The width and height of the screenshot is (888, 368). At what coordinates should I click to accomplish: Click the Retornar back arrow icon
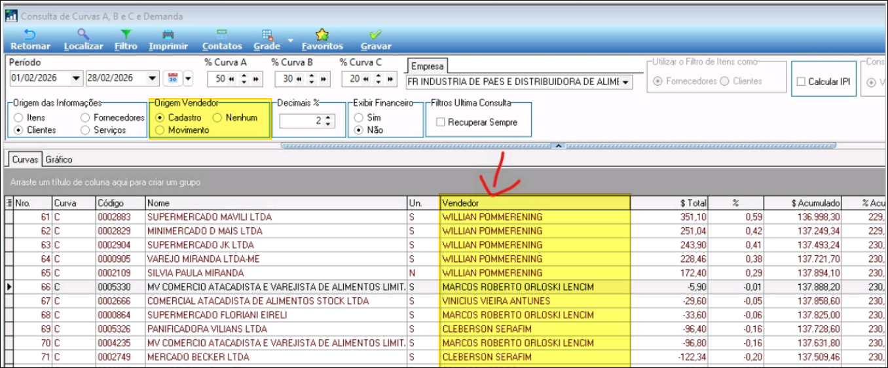pyautogui.click(x=30, y=35)
